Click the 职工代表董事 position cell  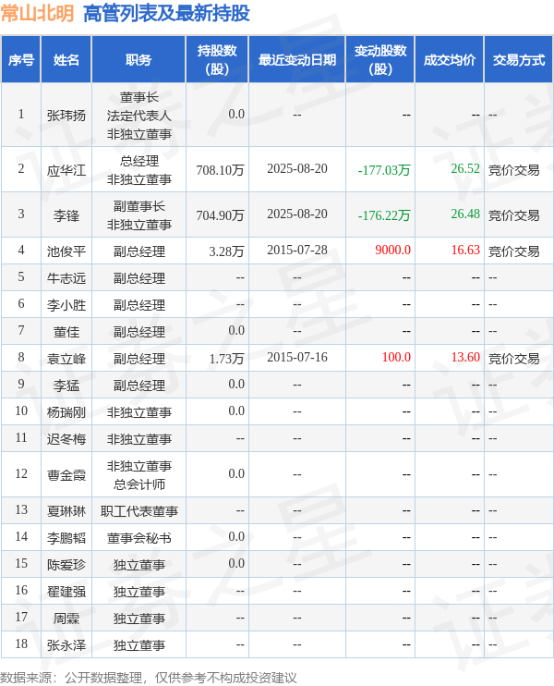point(138,511)
